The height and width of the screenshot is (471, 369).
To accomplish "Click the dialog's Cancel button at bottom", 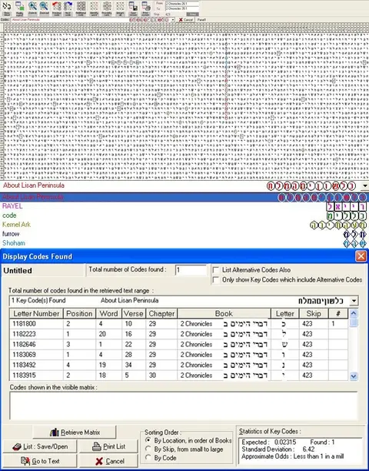I will click(108, 461).
